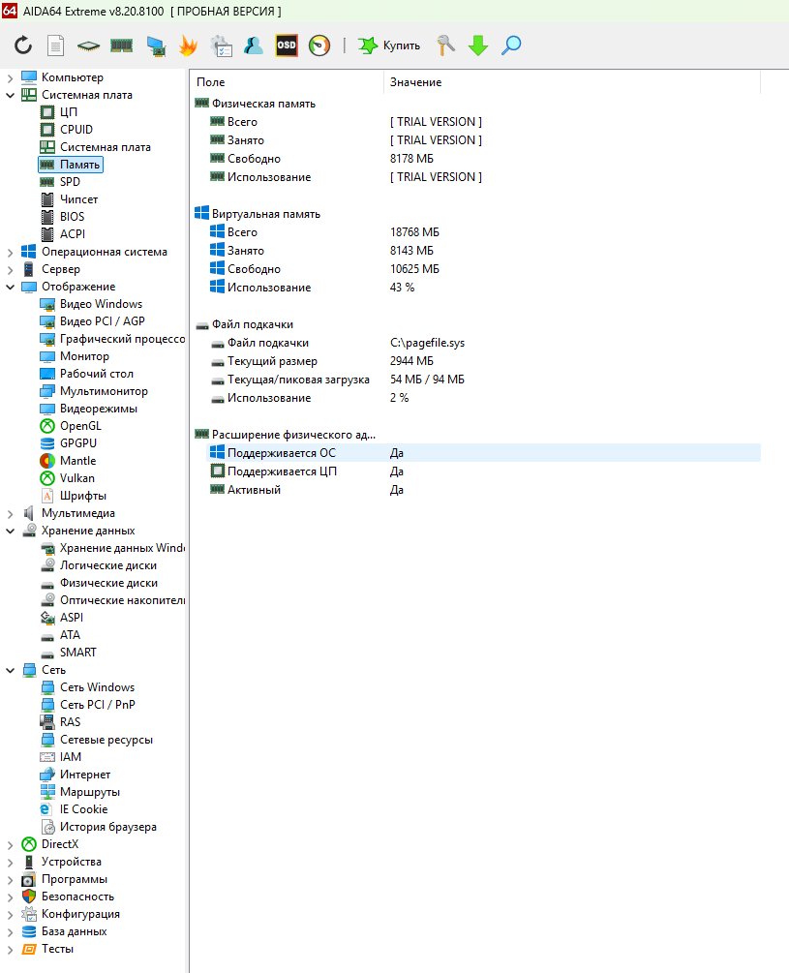The image size is (789, 973).
Task: Expand the Мультимедиа tree node
Action: 10,514
